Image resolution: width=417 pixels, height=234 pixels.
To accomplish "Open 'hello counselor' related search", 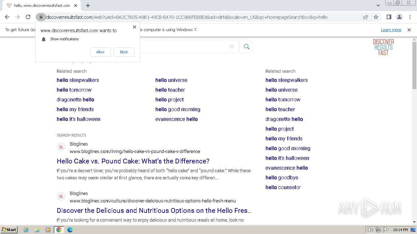I will pyautogui.click(x=283, y=187).
